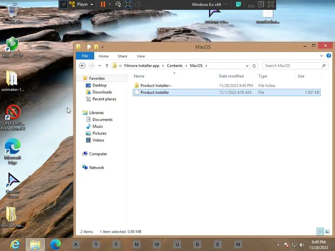Open the VM notes green icon
Viewport: 335px width, 251px height.
coord(238,5)
